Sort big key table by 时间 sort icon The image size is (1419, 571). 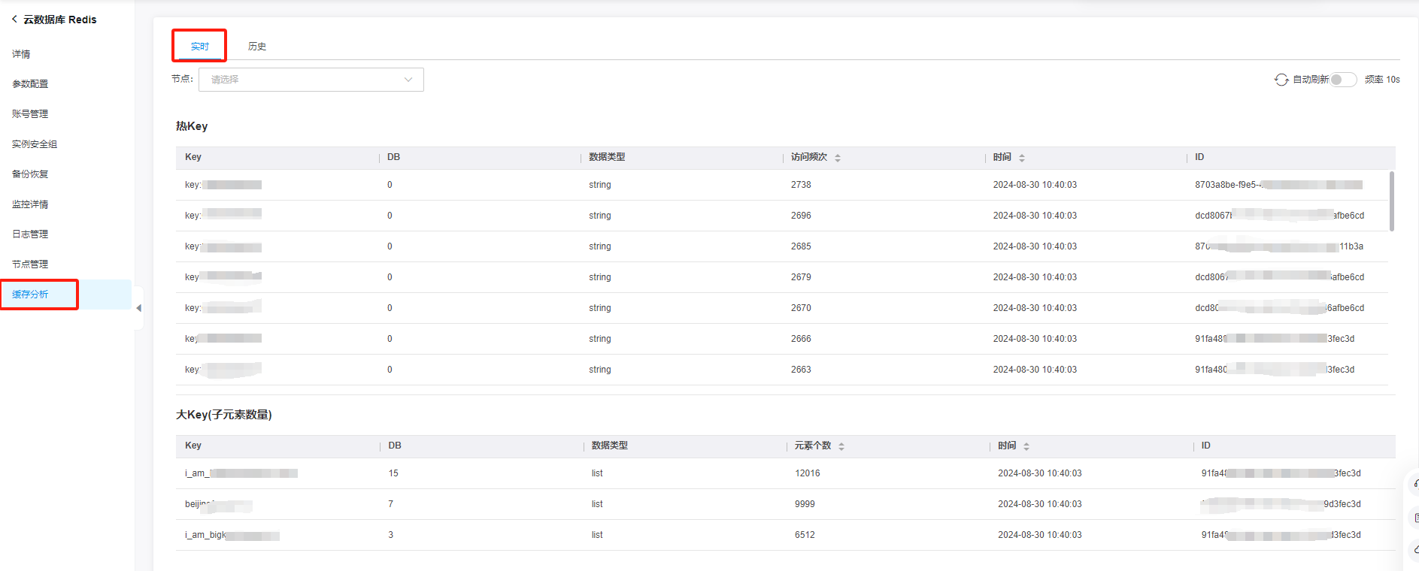point(1026,446)
